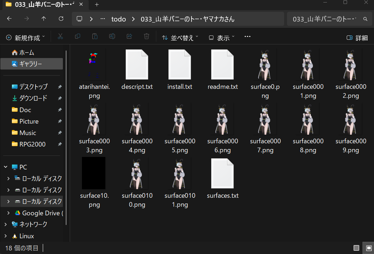Image resolution: width=374 pixels, height=254 pixels.
Task: Toggle the 詳細 details pane
Action: [357, 38]
